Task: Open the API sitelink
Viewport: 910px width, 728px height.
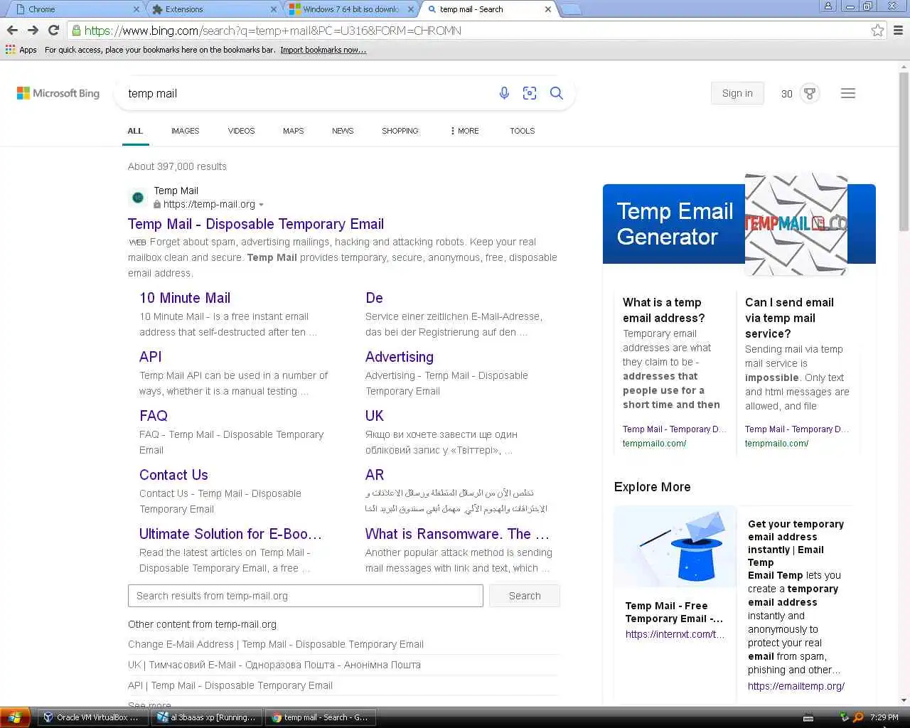Action: (151, 357)
